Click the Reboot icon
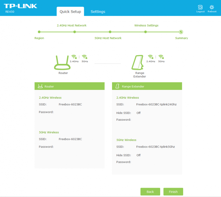Viewport: 221px width, 197px height. click(212, 7)
